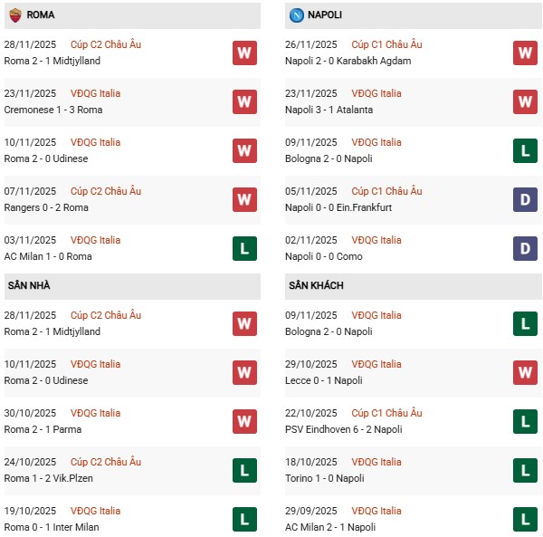Click L badge for Roma 0-1 Inter Milan
543x537 pixels.
click(244, 519)
